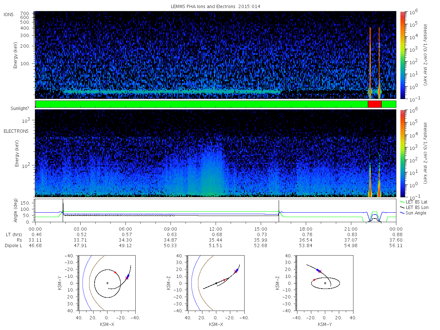Viewport: 440px width, 330px height.
Task: Click the first orange spike in ions spectrogram
Action: pos(370,62)
